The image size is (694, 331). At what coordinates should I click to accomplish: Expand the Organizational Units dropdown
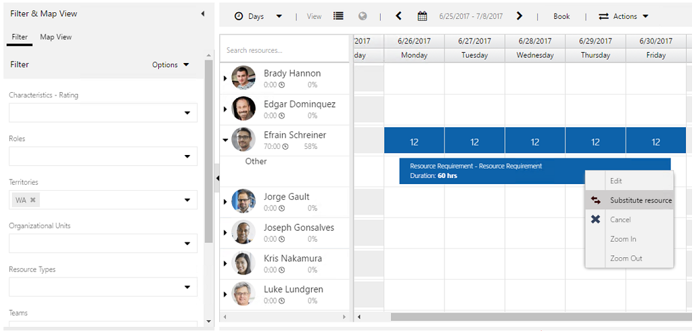click(x=187, y=244)
